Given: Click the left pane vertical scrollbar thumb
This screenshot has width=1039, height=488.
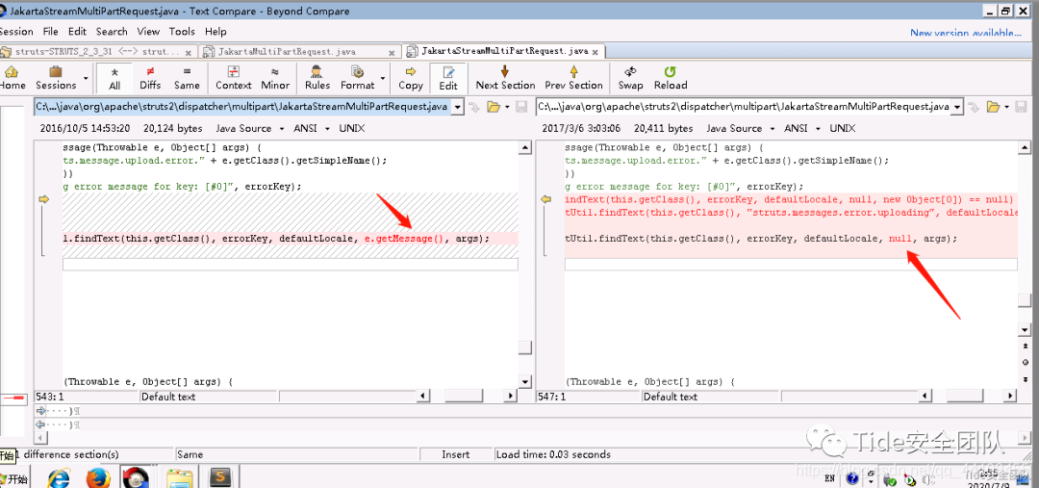Looking at the screenshot, I should [525, 348].
